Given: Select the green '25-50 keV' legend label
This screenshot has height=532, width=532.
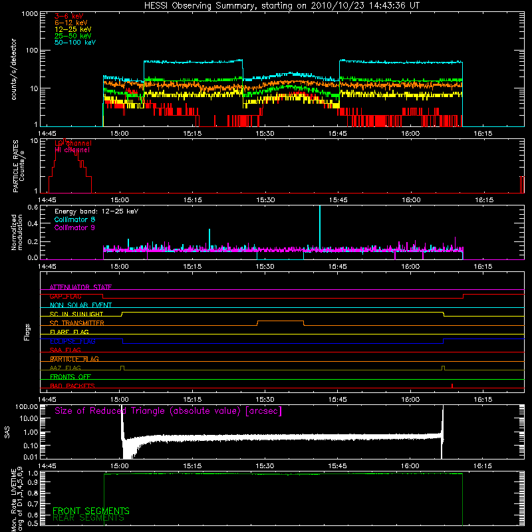Looking at the screenshot, I should pyautogui.click(x=72, y=36).
